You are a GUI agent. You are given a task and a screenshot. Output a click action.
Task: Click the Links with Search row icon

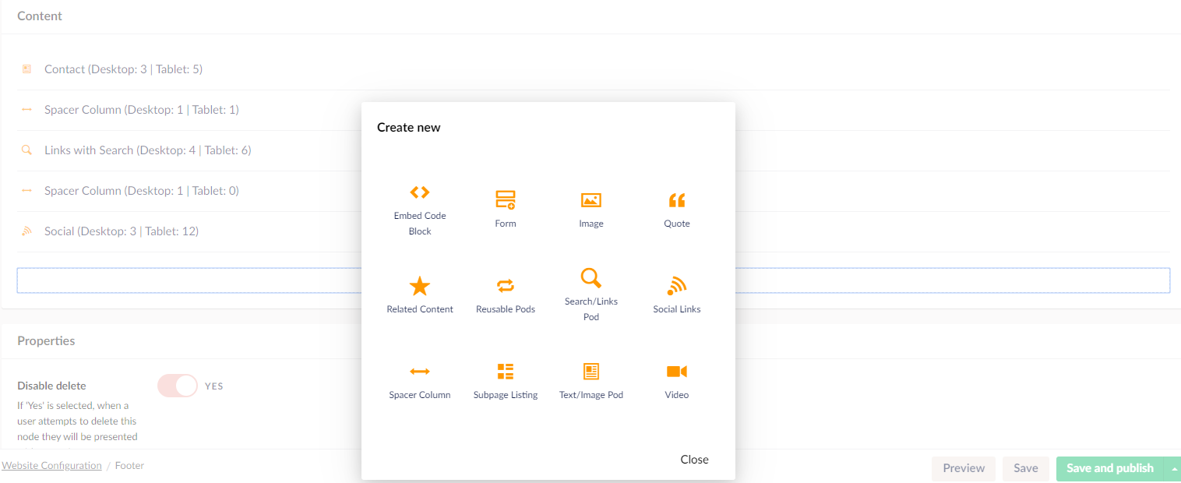[27, 150]
